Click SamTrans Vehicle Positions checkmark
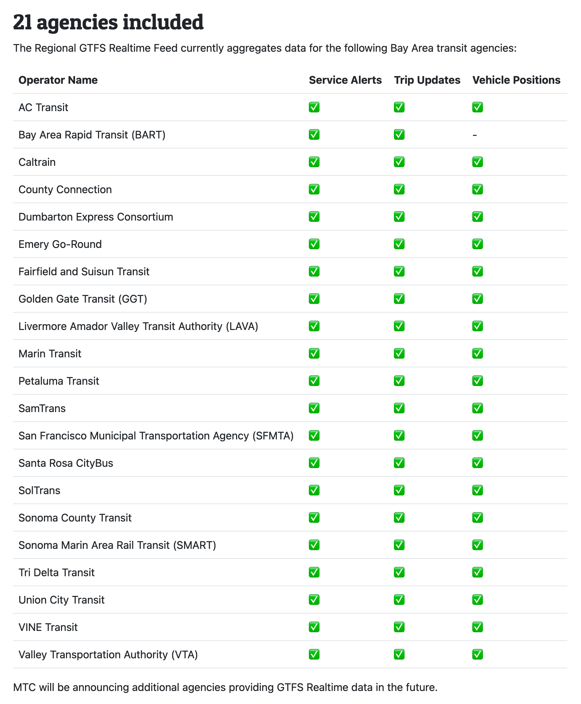Image resolution: width=581 pixels, height=704 pixels. point(477,408)
